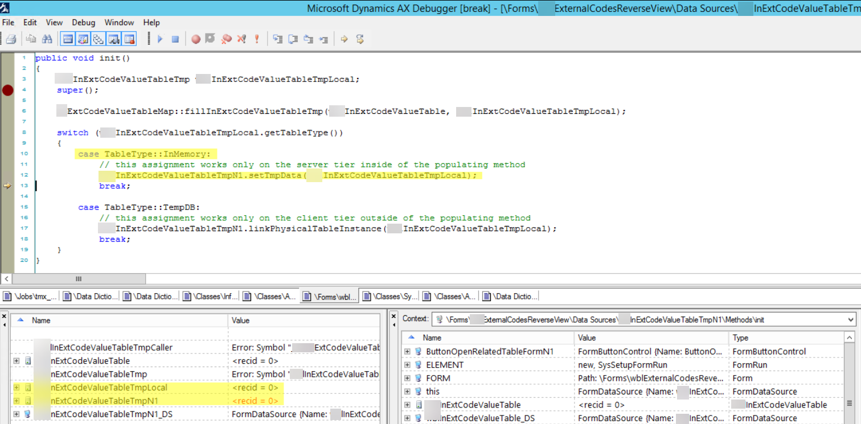The width and height of the screenshot is (861, 424).
Task: Click the Copy toolbar icon
Action: click(32, 39)
